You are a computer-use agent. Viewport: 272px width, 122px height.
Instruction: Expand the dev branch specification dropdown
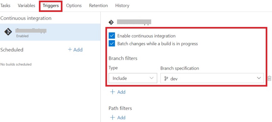point(212,78)
